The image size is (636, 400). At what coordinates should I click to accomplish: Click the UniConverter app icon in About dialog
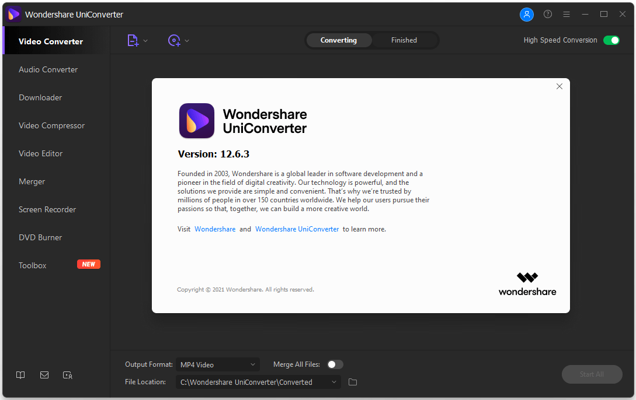pyautogui.click(x=197, y=121)
